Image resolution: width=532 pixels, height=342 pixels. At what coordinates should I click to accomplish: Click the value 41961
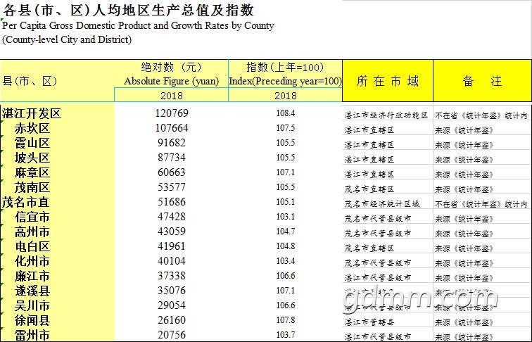tap(172, 246)
